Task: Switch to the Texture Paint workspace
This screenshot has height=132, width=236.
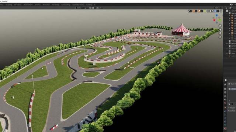Action: (28, 5)
